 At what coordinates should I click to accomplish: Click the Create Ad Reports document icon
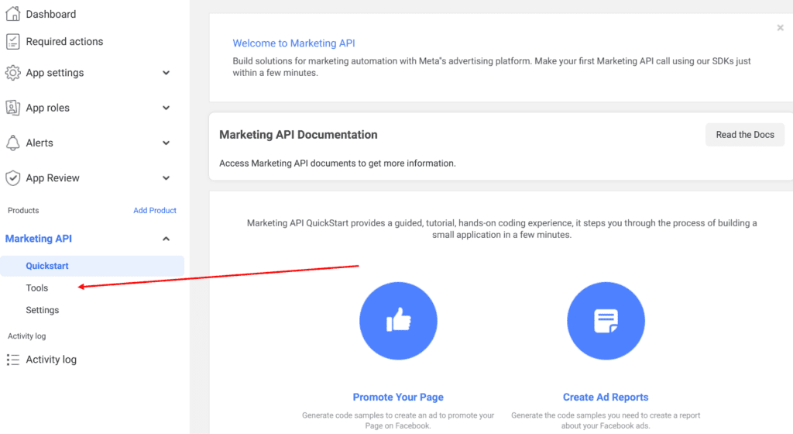click(x=606, y=321)
